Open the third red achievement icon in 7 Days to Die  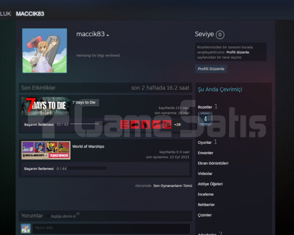click(146, 124)
